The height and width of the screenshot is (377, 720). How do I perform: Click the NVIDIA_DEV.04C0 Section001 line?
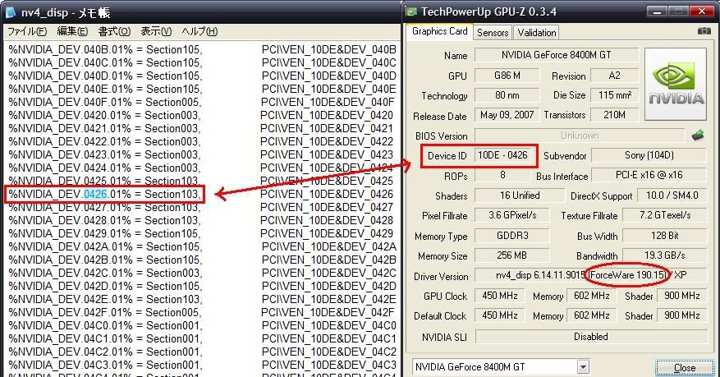105,325
